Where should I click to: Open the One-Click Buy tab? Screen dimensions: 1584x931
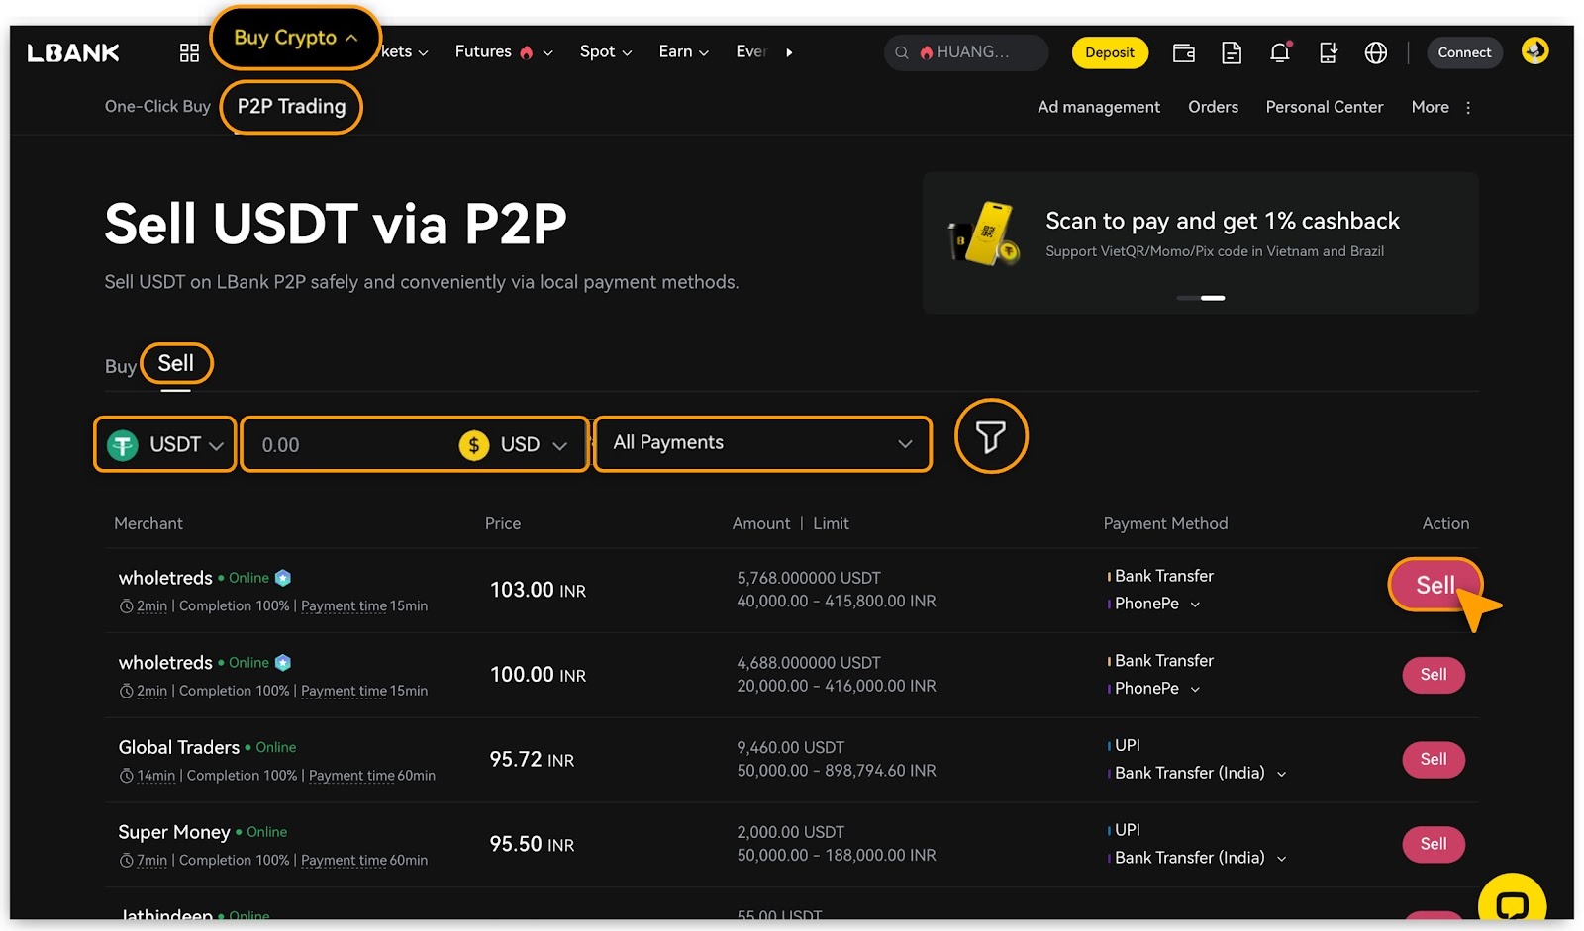tap(157, 106)
